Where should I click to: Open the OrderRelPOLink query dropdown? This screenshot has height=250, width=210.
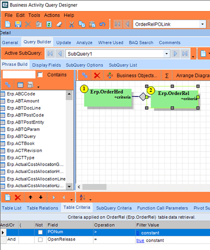[x=202, y=24]
